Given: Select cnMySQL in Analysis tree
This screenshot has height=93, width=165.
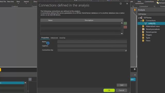Looking at the screenshot, I should point(152,24).
